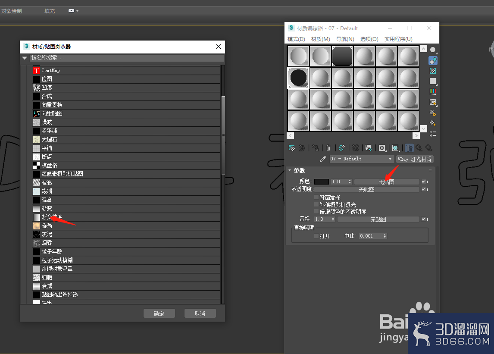494x354 pixels.
Task: Toggle the 颜色 map enable checkbox
Action: (x=424, y=182)
